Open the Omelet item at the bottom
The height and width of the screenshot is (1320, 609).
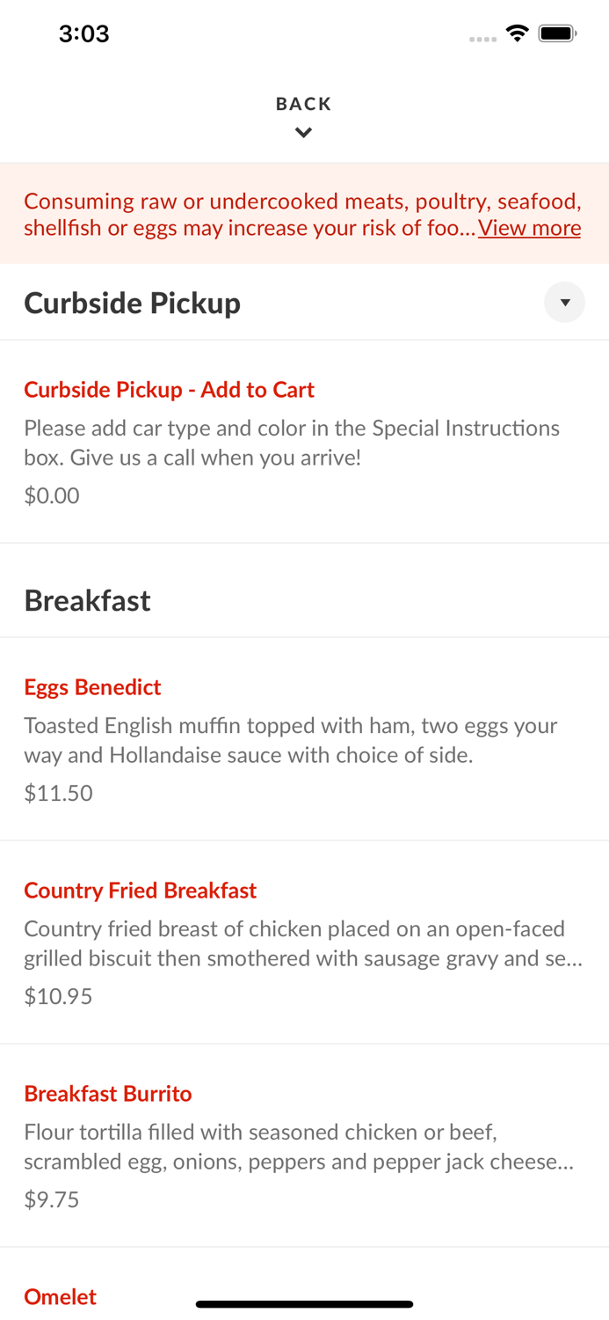[x=60, y=1297]
